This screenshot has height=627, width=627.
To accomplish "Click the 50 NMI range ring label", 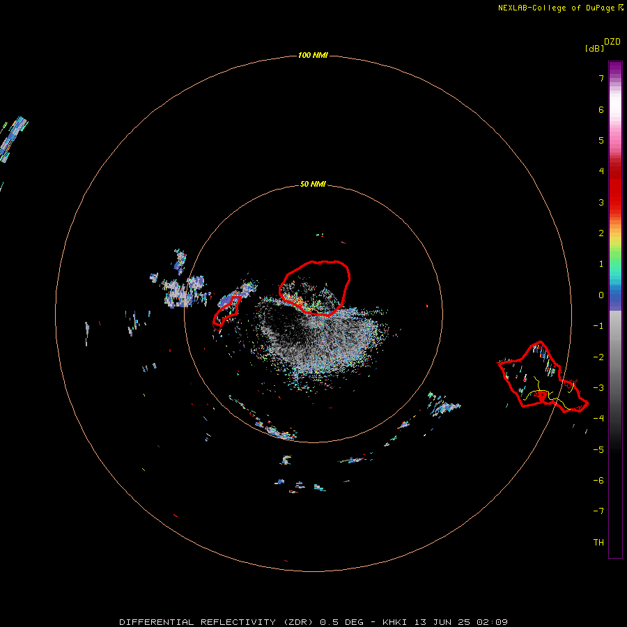I will pos(313,184).
